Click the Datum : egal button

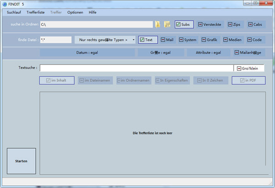87,53
